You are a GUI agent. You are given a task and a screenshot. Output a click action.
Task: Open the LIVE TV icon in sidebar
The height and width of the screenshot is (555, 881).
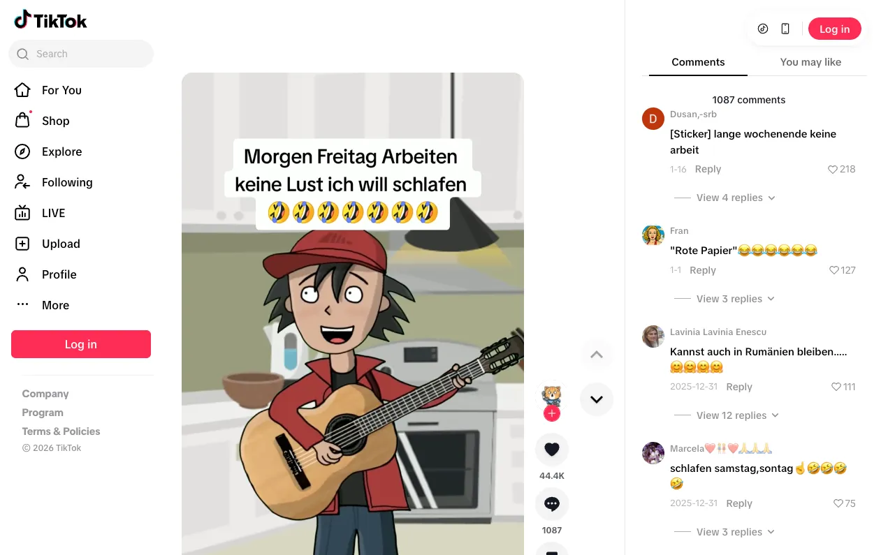(22, 213)
